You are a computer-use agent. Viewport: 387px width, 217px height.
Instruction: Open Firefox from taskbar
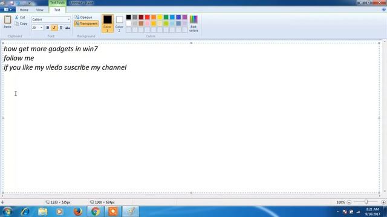click(78, 212)
